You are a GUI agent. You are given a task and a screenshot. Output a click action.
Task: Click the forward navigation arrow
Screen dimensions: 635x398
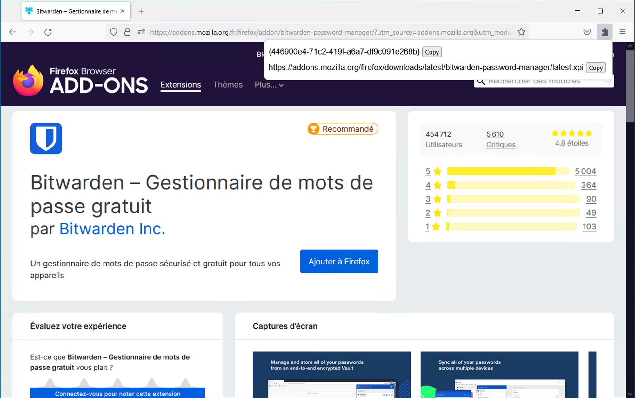point(30,32)
